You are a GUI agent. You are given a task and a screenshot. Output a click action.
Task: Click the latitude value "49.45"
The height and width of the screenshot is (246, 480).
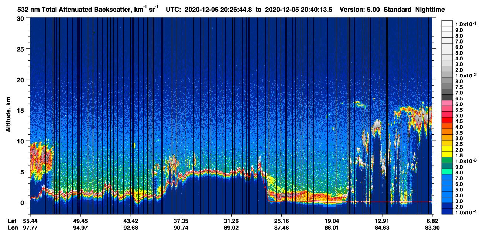point(80,221)
